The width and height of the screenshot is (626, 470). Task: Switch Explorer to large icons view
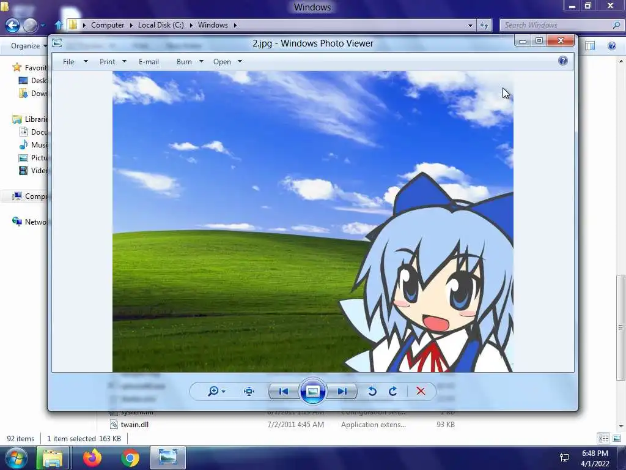(x=616, y=438)
